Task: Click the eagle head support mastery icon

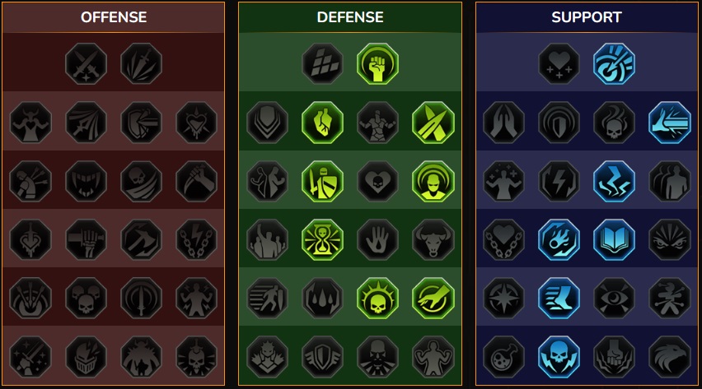Action: (x=670, y=357)
